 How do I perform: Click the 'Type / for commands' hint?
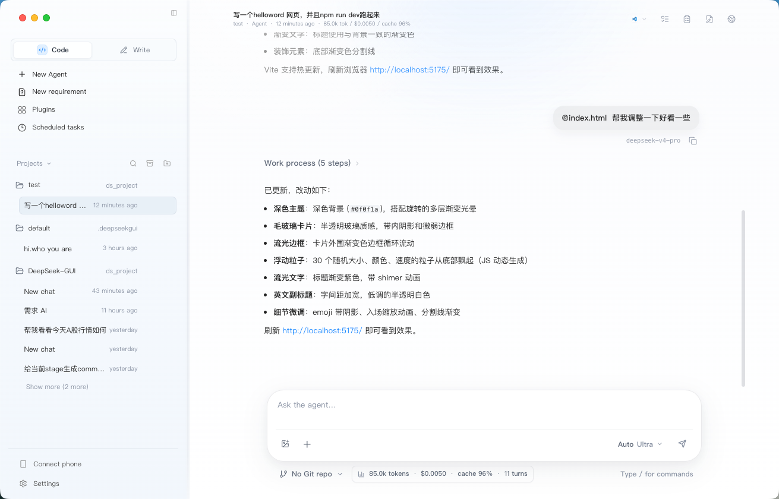[657, 474]
